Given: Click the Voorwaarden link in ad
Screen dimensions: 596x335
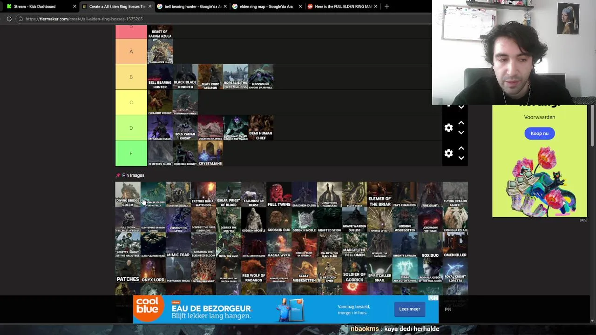Looking at the screenshot, I should (x=540, y=117).
